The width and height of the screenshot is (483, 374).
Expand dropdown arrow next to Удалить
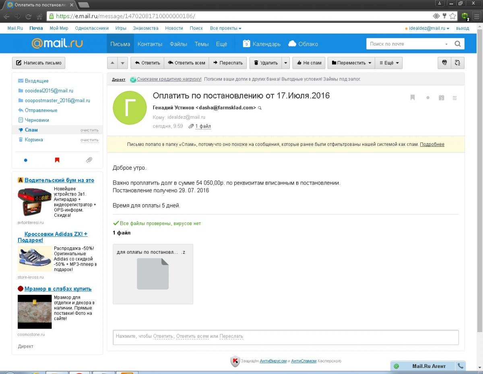tap(286, 63)
